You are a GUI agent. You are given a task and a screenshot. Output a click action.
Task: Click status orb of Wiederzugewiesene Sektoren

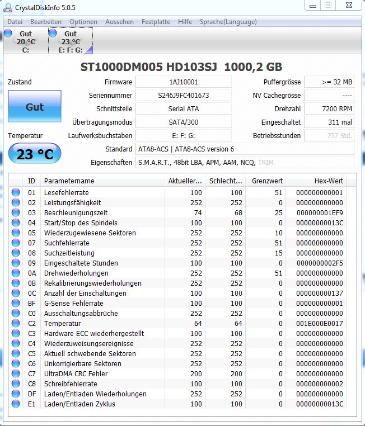16,233
